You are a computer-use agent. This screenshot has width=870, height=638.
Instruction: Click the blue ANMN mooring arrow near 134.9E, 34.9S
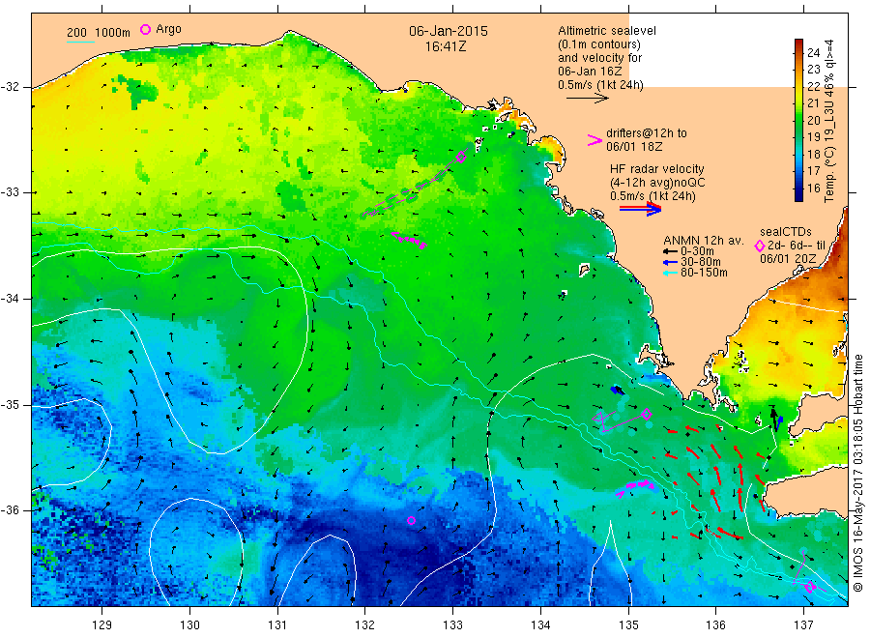[x=617, y=391]
